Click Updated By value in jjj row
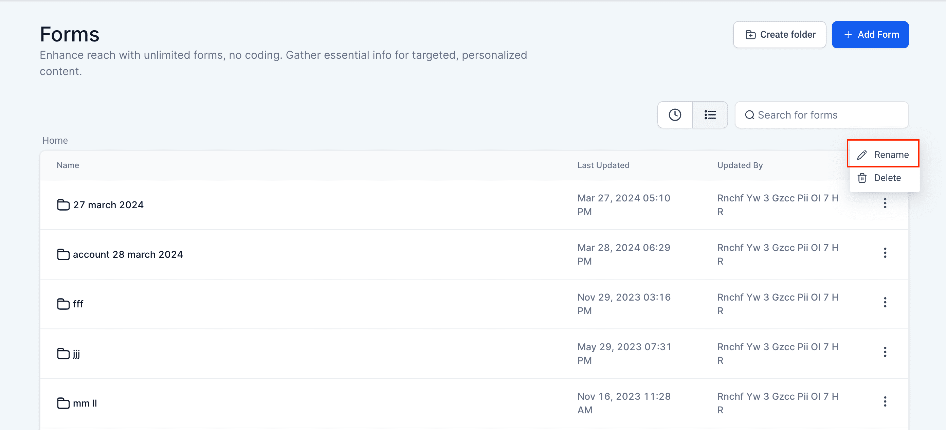Viewport: 946px width, 430px height. pyautogui.click(x=778, y=354)
